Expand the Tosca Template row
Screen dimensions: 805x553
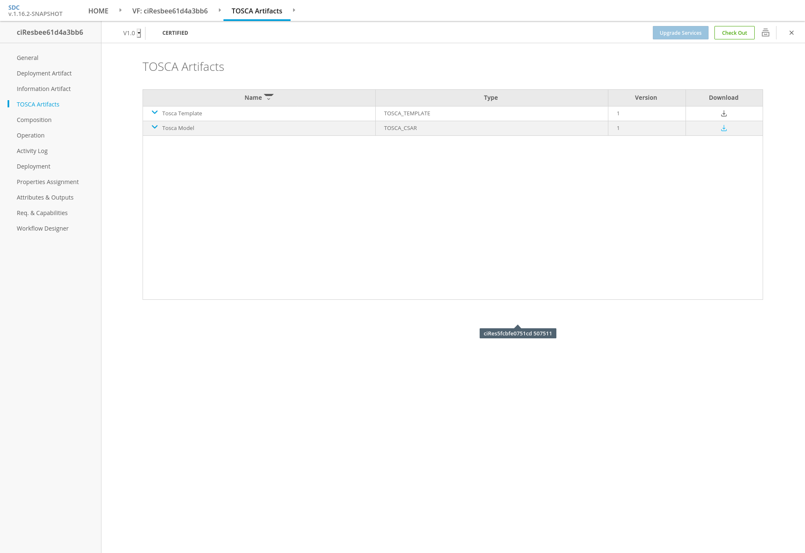[x=155, y=112]
